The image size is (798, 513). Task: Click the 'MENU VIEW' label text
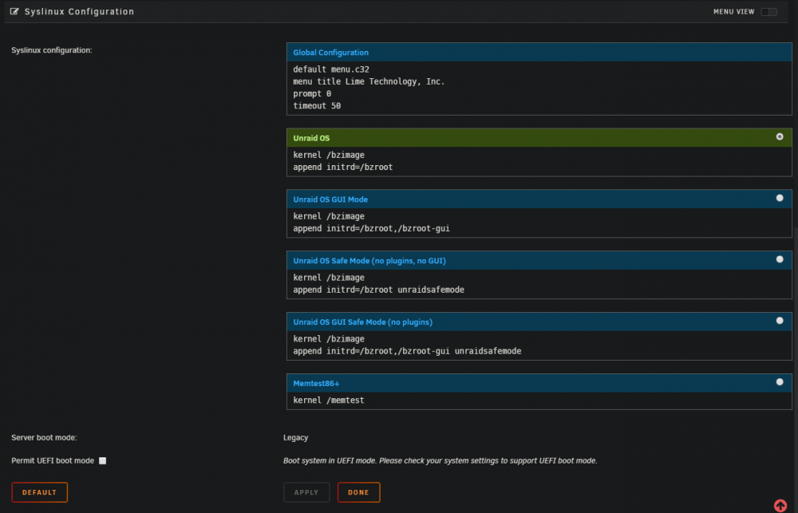(x=734, y=12)
